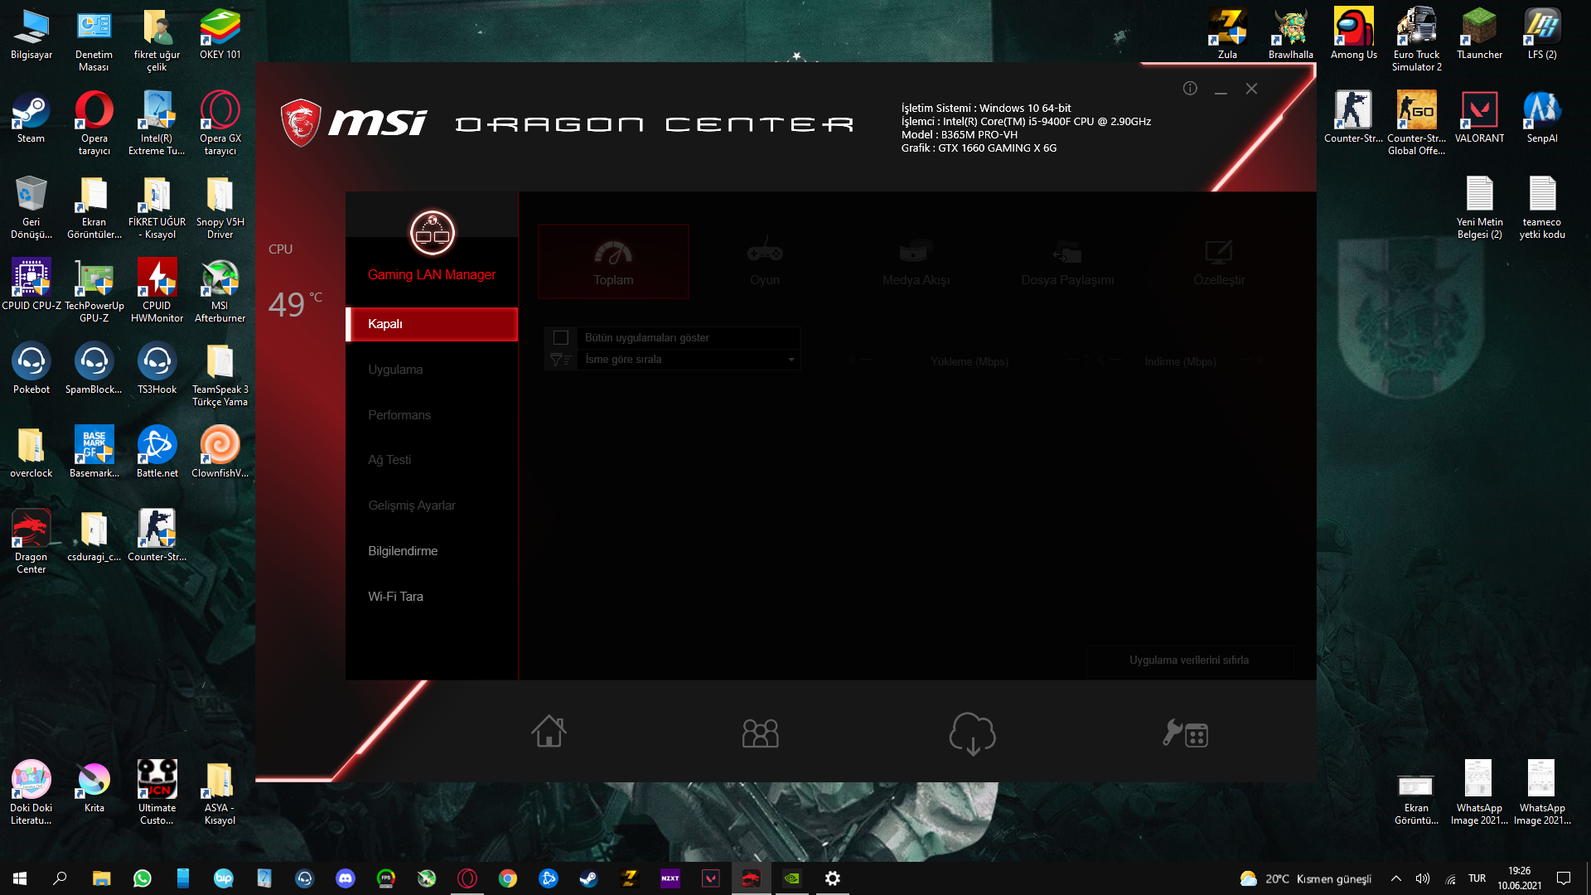This screenshot has height=895, width=1591.
Task: Show hidden system tray icons chevron
Action: [x=1396, y=878]
